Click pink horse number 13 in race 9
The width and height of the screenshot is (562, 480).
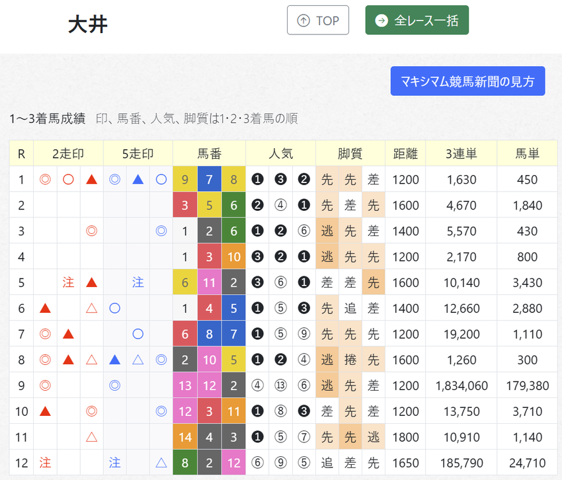pos(185,385)
